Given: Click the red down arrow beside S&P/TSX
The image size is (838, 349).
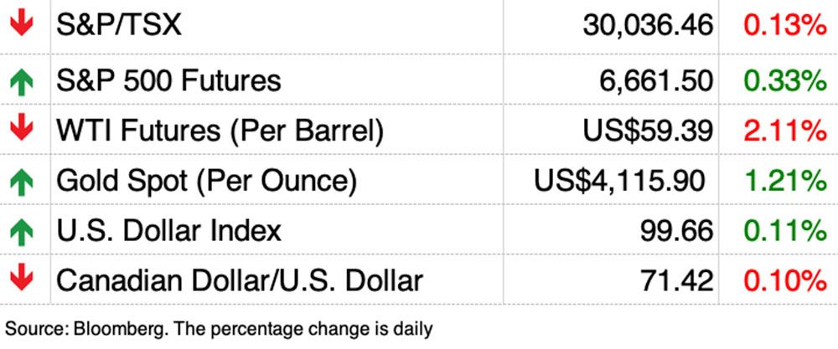Looking at the screenshot, I should (x=23, y=25).
